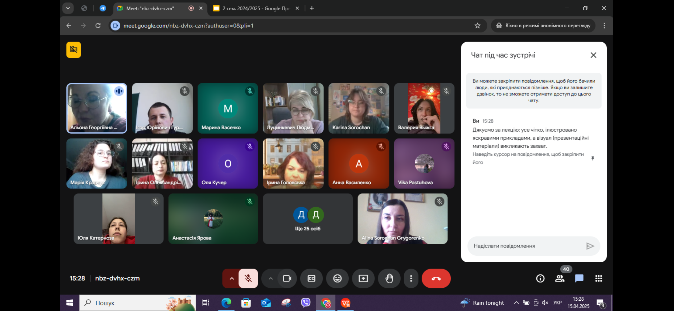The height and width of the screenshot is (311, 674).
Task: Start presenting your screen
Action: pyautogui.click(x=363, y=278)
